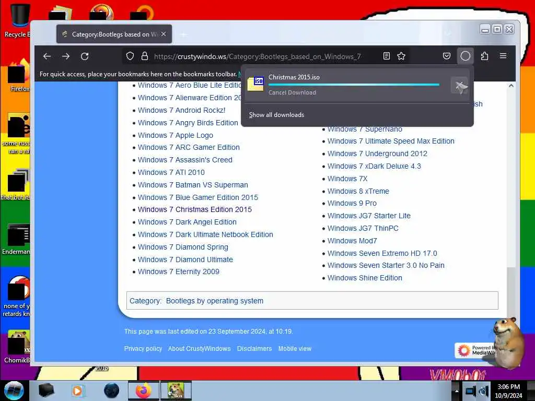
Task: Switch to Mobile view
Action: [295, 349]
